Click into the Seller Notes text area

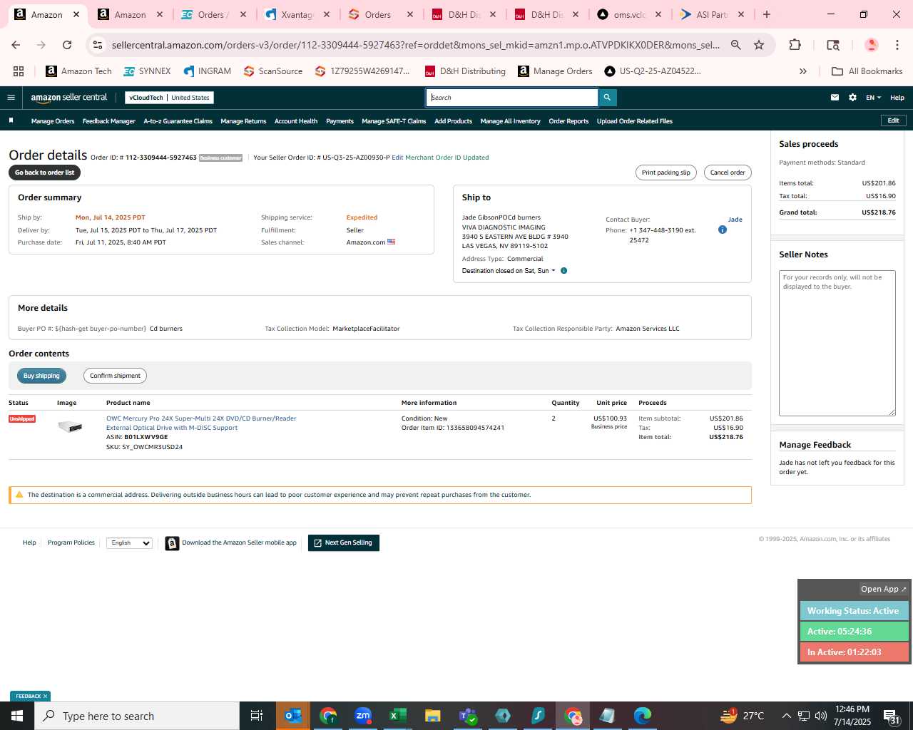pos(837,343)
